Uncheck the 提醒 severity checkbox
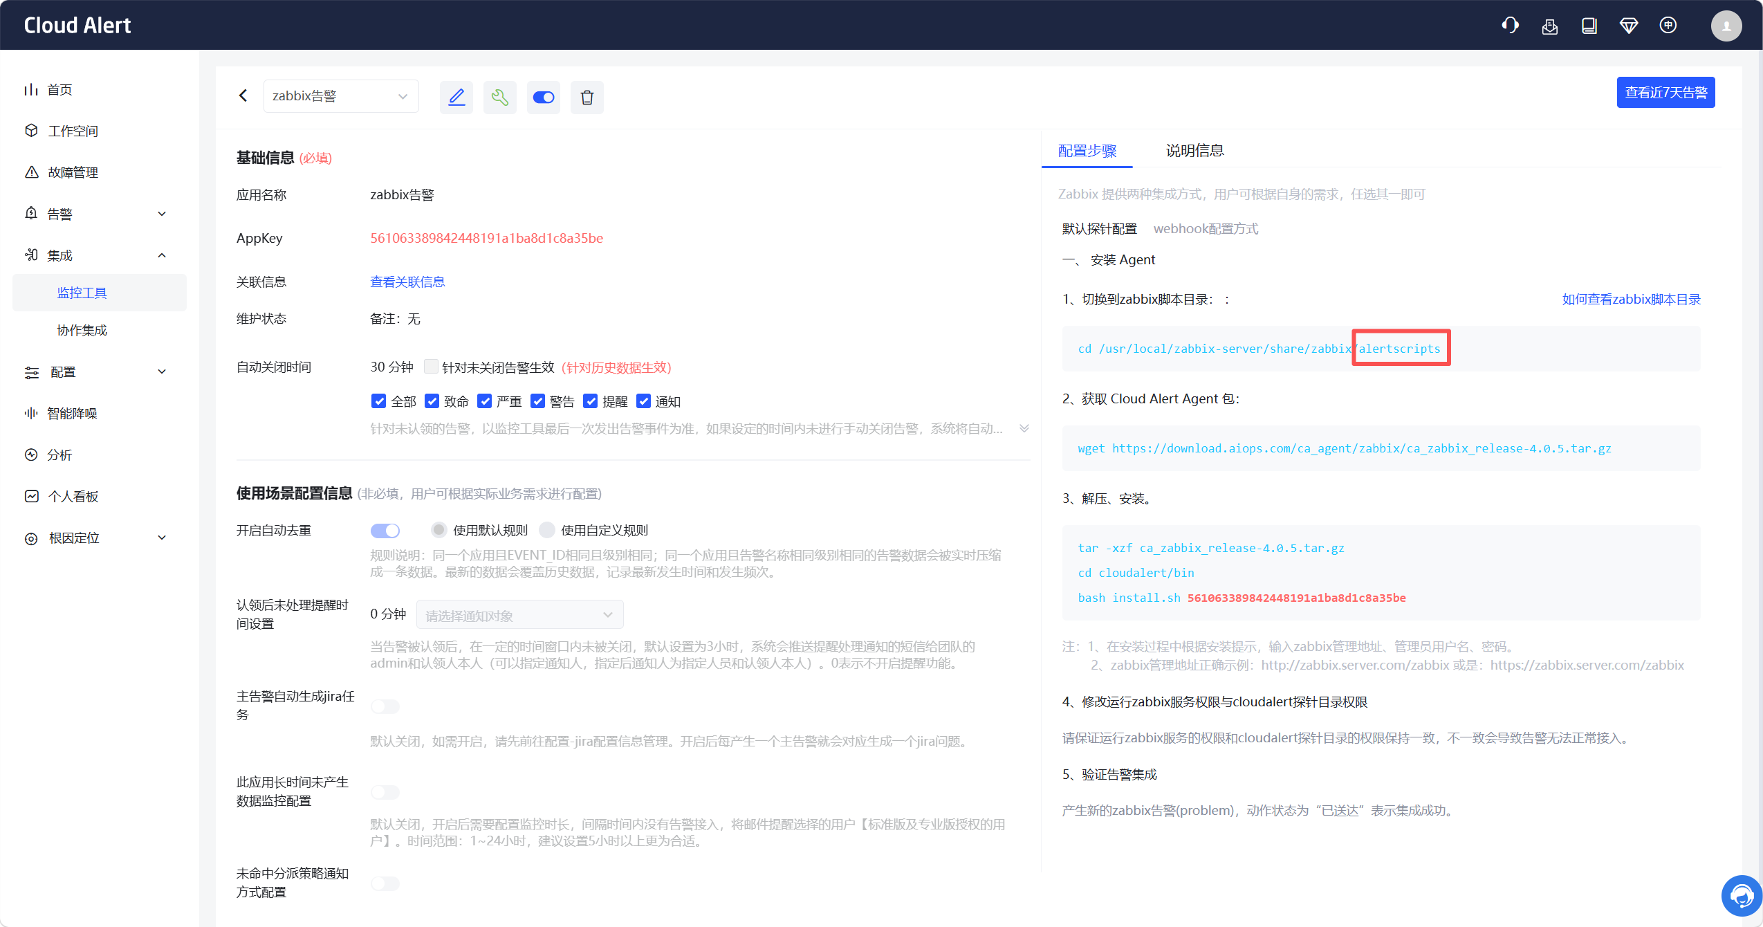Screen dimensions: 1763x927 coord(591,401)
